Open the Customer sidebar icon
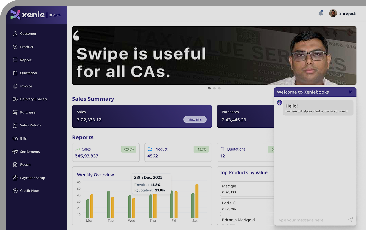Viewport: 366px width, 230px height. [15, 34]
